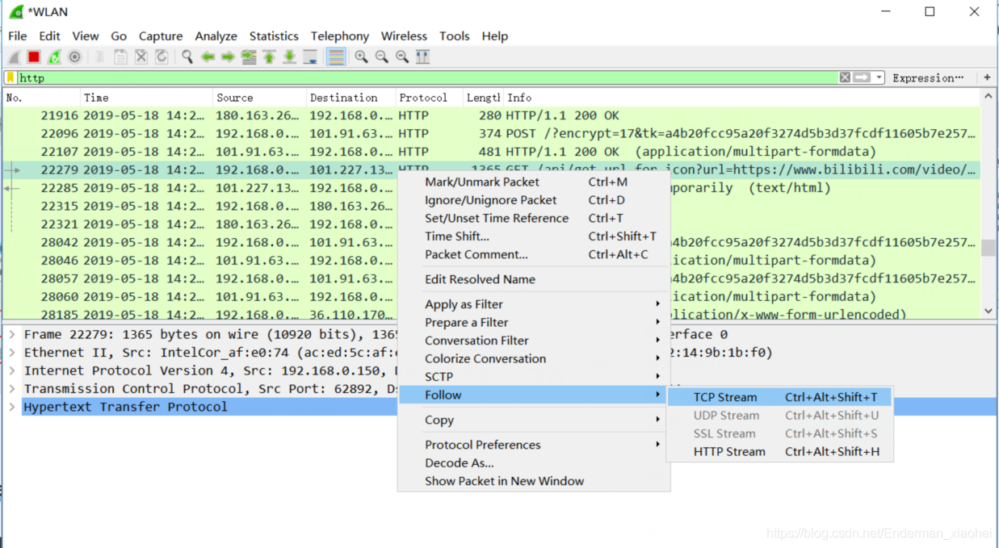Clear the display filter with X icon

point(845,77)
